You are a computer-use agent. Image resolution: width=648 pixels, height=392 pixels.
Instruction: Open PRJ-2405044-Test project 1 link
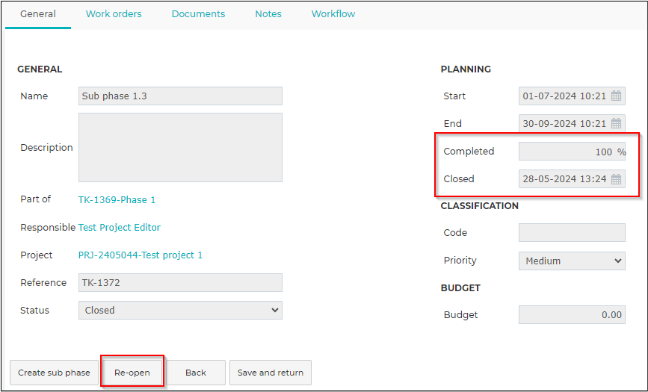[x=141, y=255]
